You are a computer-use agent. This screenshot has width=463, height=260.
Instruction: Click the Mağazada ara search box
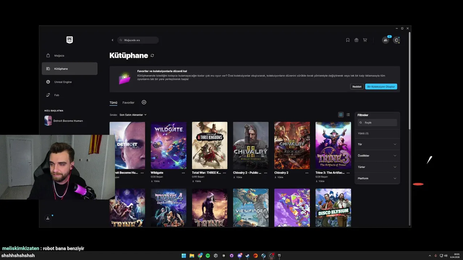click(138, 40)
